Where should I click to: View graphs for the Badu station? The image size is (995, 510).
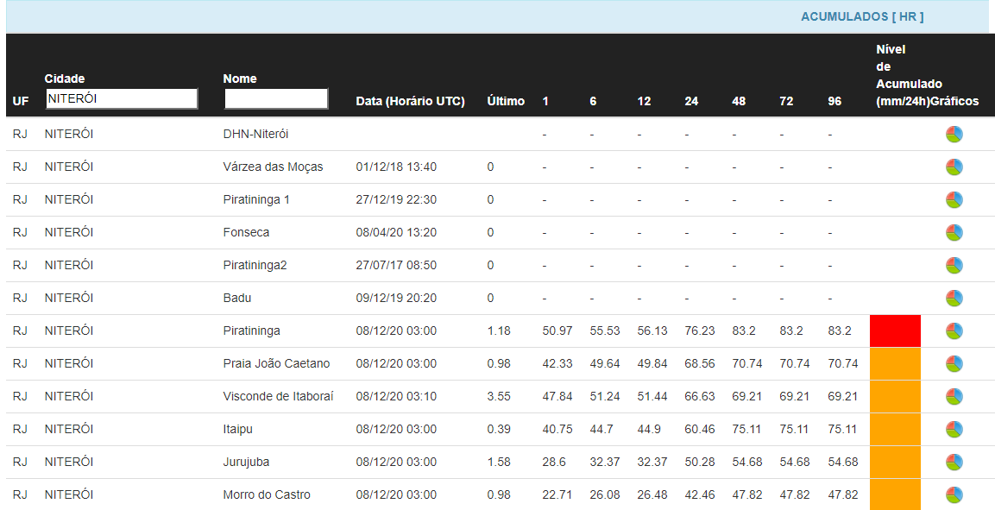click(954, 299)
